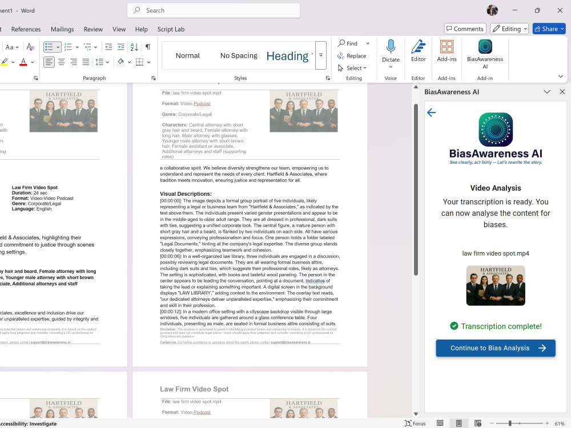Switch to Print Layout view
Viewport: 571px width, 428px height.
(459, 423)
